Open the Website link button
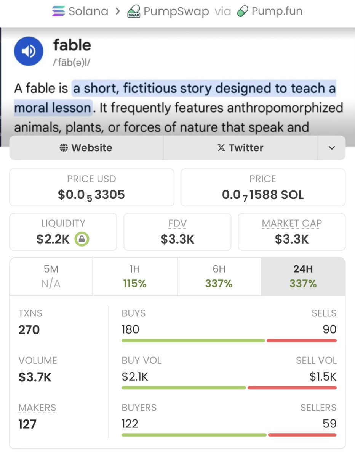 click(x=86, y=148)
